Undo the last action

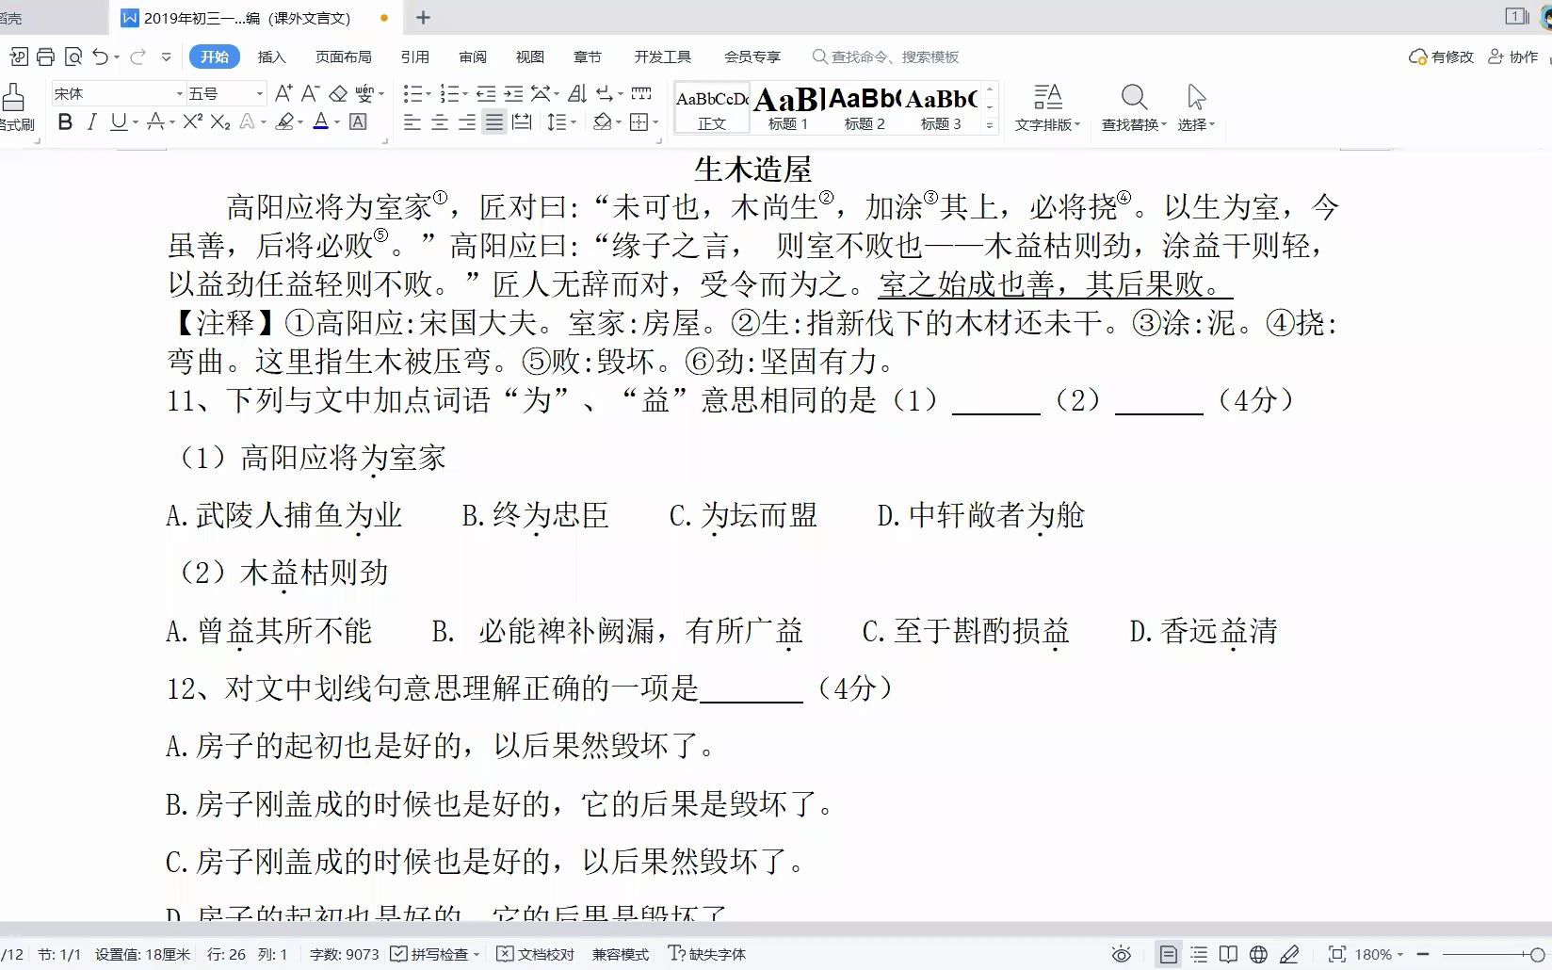click(x=101, y=57)
